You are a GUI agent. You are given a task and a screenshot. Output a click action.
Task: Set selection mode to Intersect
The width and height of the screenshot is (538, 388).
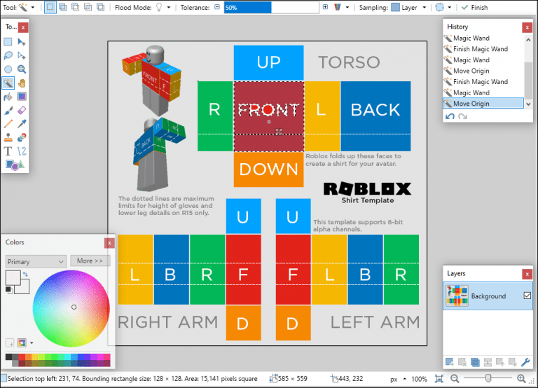coord(88,7)
